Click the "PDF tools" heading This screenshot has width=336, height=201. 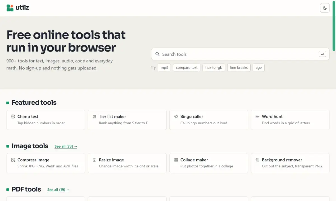click(x=26, y=190)
